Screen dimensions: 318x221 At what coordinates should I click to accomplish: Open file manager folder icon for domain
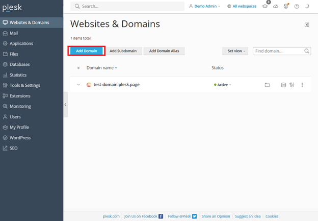click(x=268, y=85)
